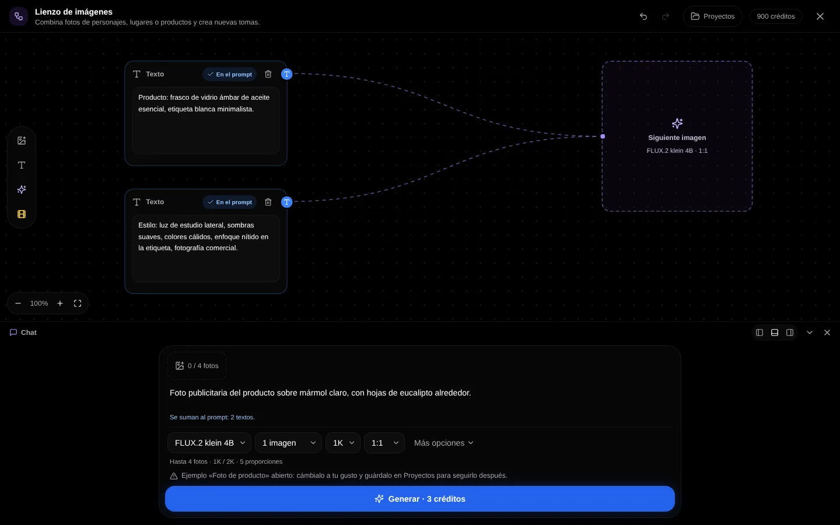Select the text tool in left toolbar
The width and height of the screenshot is (840, 525).
(x=22, y=165)
